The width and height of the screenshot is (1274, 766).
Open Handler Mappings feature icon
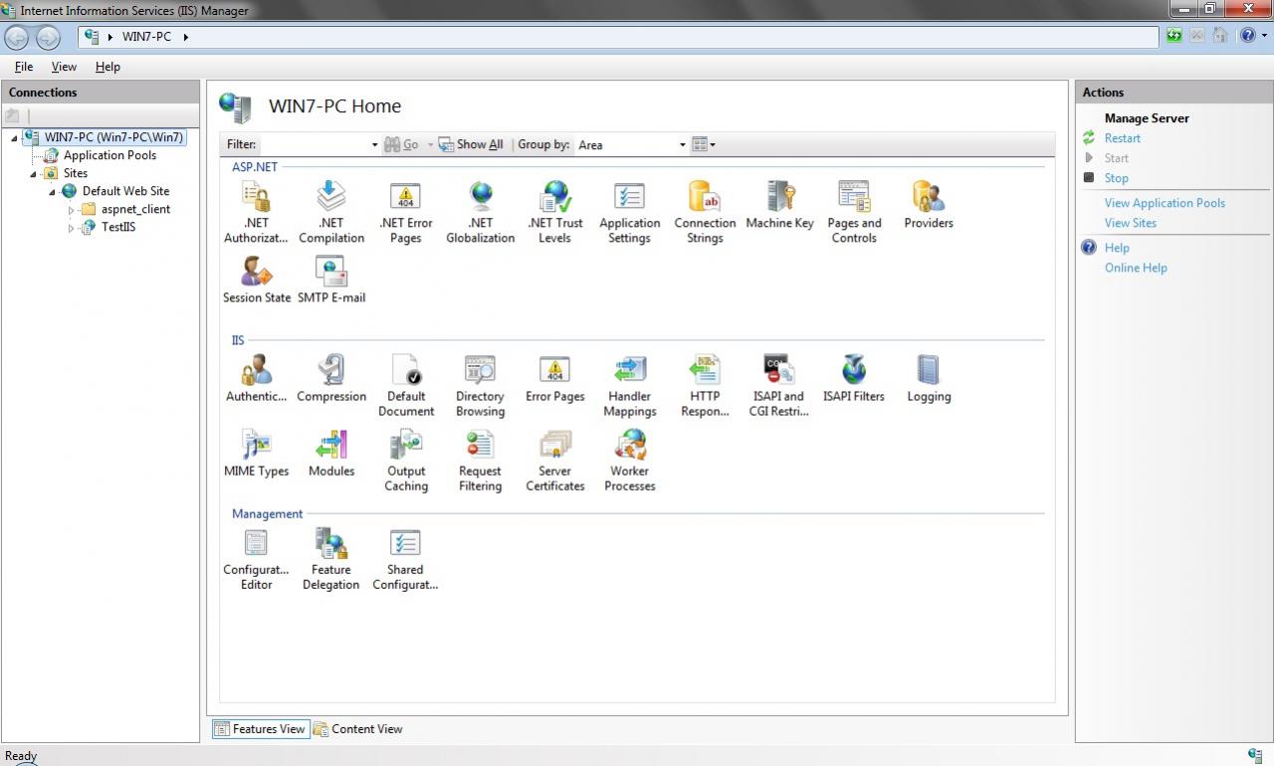tap(629, 370)
